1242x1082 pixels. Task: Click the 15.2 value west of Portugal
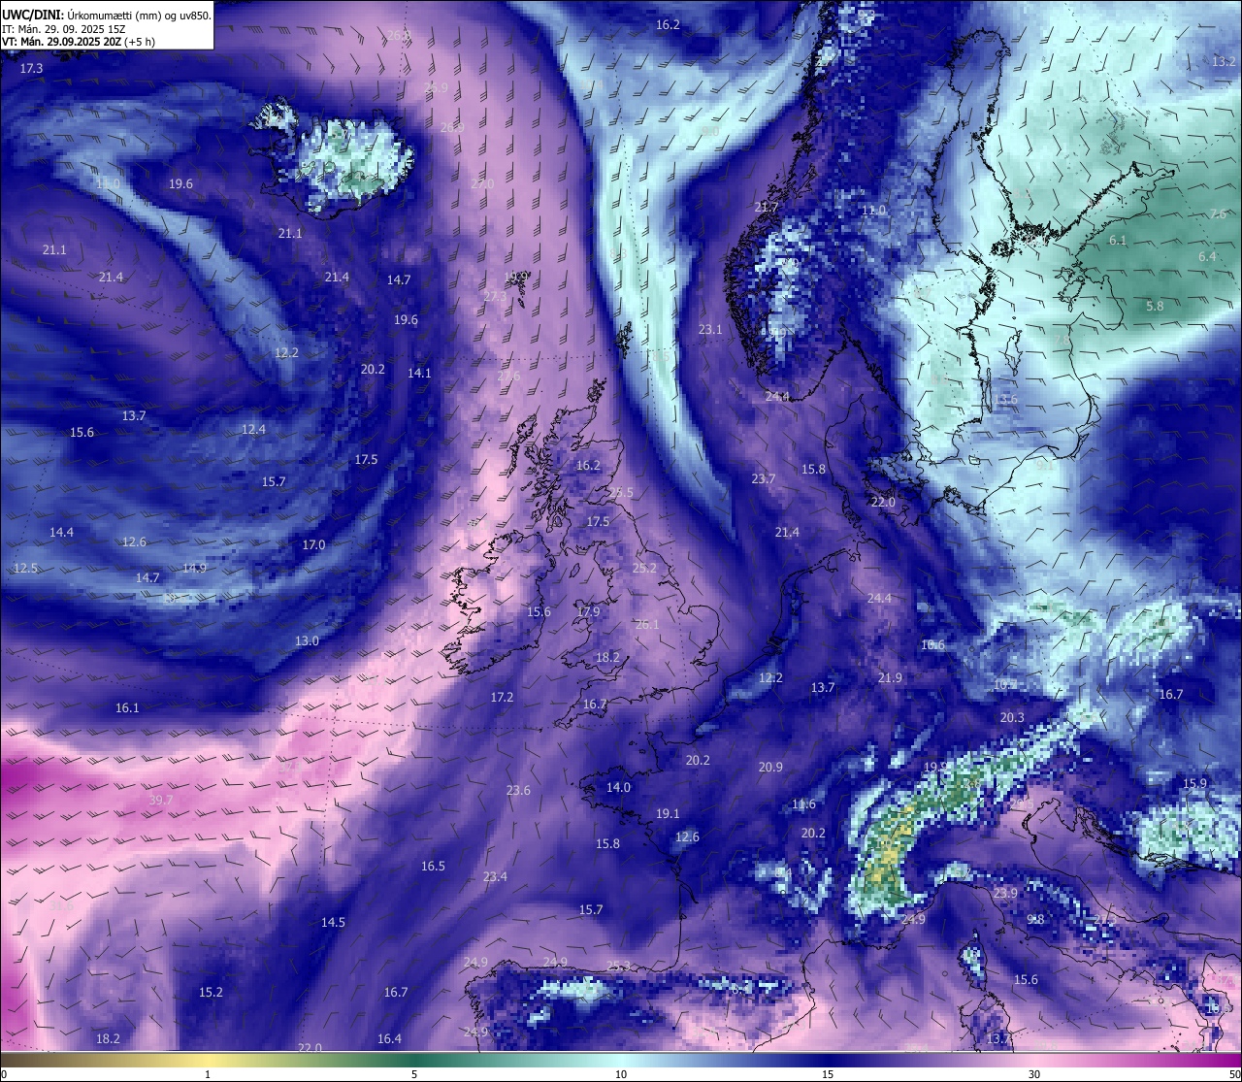coord(211,993)
